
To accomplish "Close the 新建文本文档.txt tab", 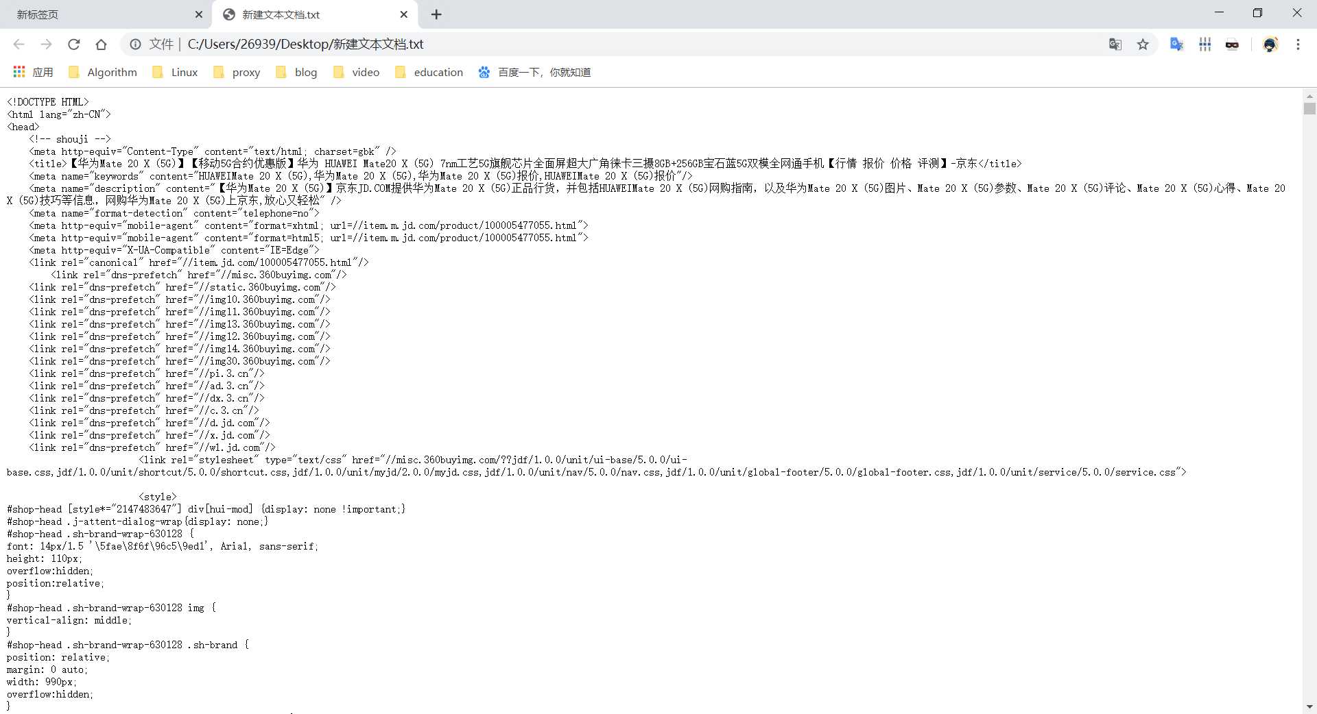I will pos(404,14).
